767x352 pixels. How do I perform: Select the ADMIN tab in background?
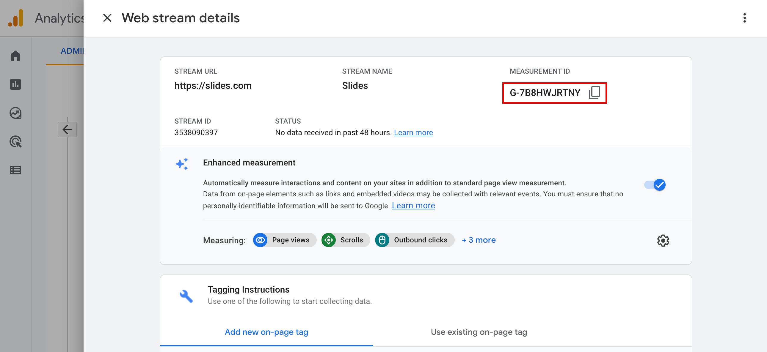(72, 51)
